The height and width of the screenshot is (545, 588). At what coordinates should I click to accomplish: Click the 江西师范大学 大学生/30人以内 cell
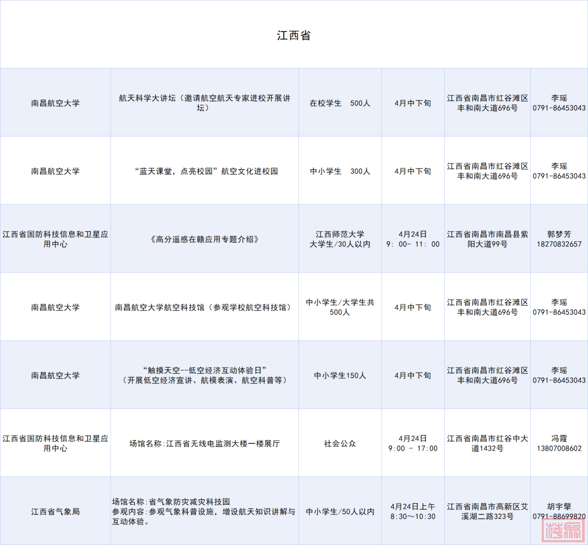(x=340, y=239)
